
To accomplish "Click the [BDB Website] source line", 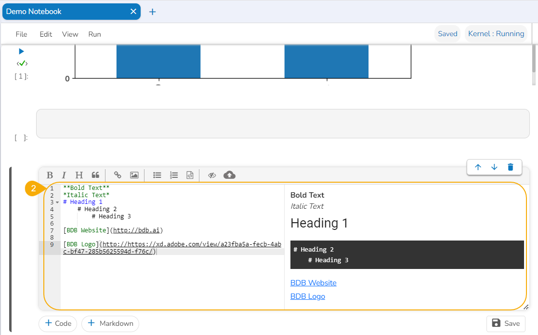I will pyautogui.click(x=113, y=230).
